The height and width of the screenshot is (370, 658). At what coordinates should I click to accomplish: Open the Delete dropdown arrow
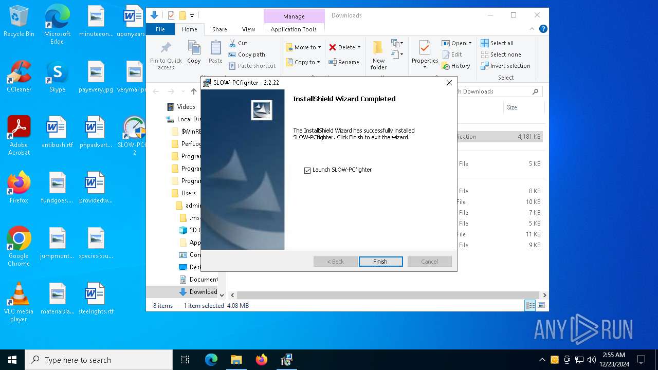point(359,47)
